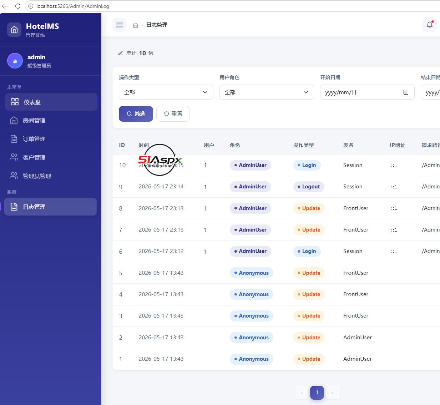Click the pencil icon beside 总计
Viewport: 440px width, 405px height.
(x=121, y=53)
